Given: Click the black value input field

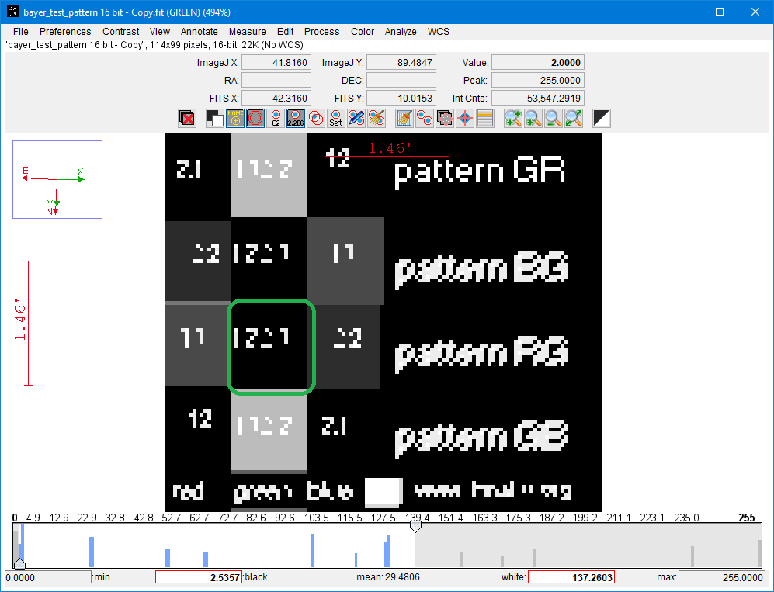Looking at the screenshot, I should coord(198,577).
